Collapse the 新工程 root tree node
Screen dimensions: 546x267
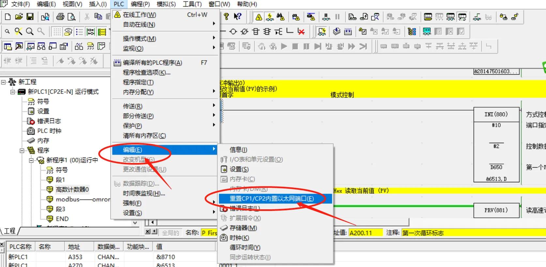coord(4,82)
